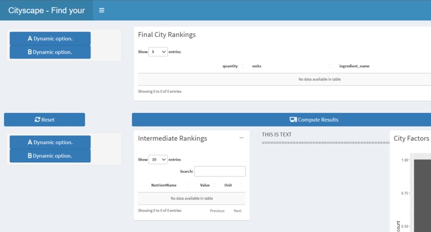Click the Reset button
This screenshot has height=232, width=431.
[x=44, y=119]
